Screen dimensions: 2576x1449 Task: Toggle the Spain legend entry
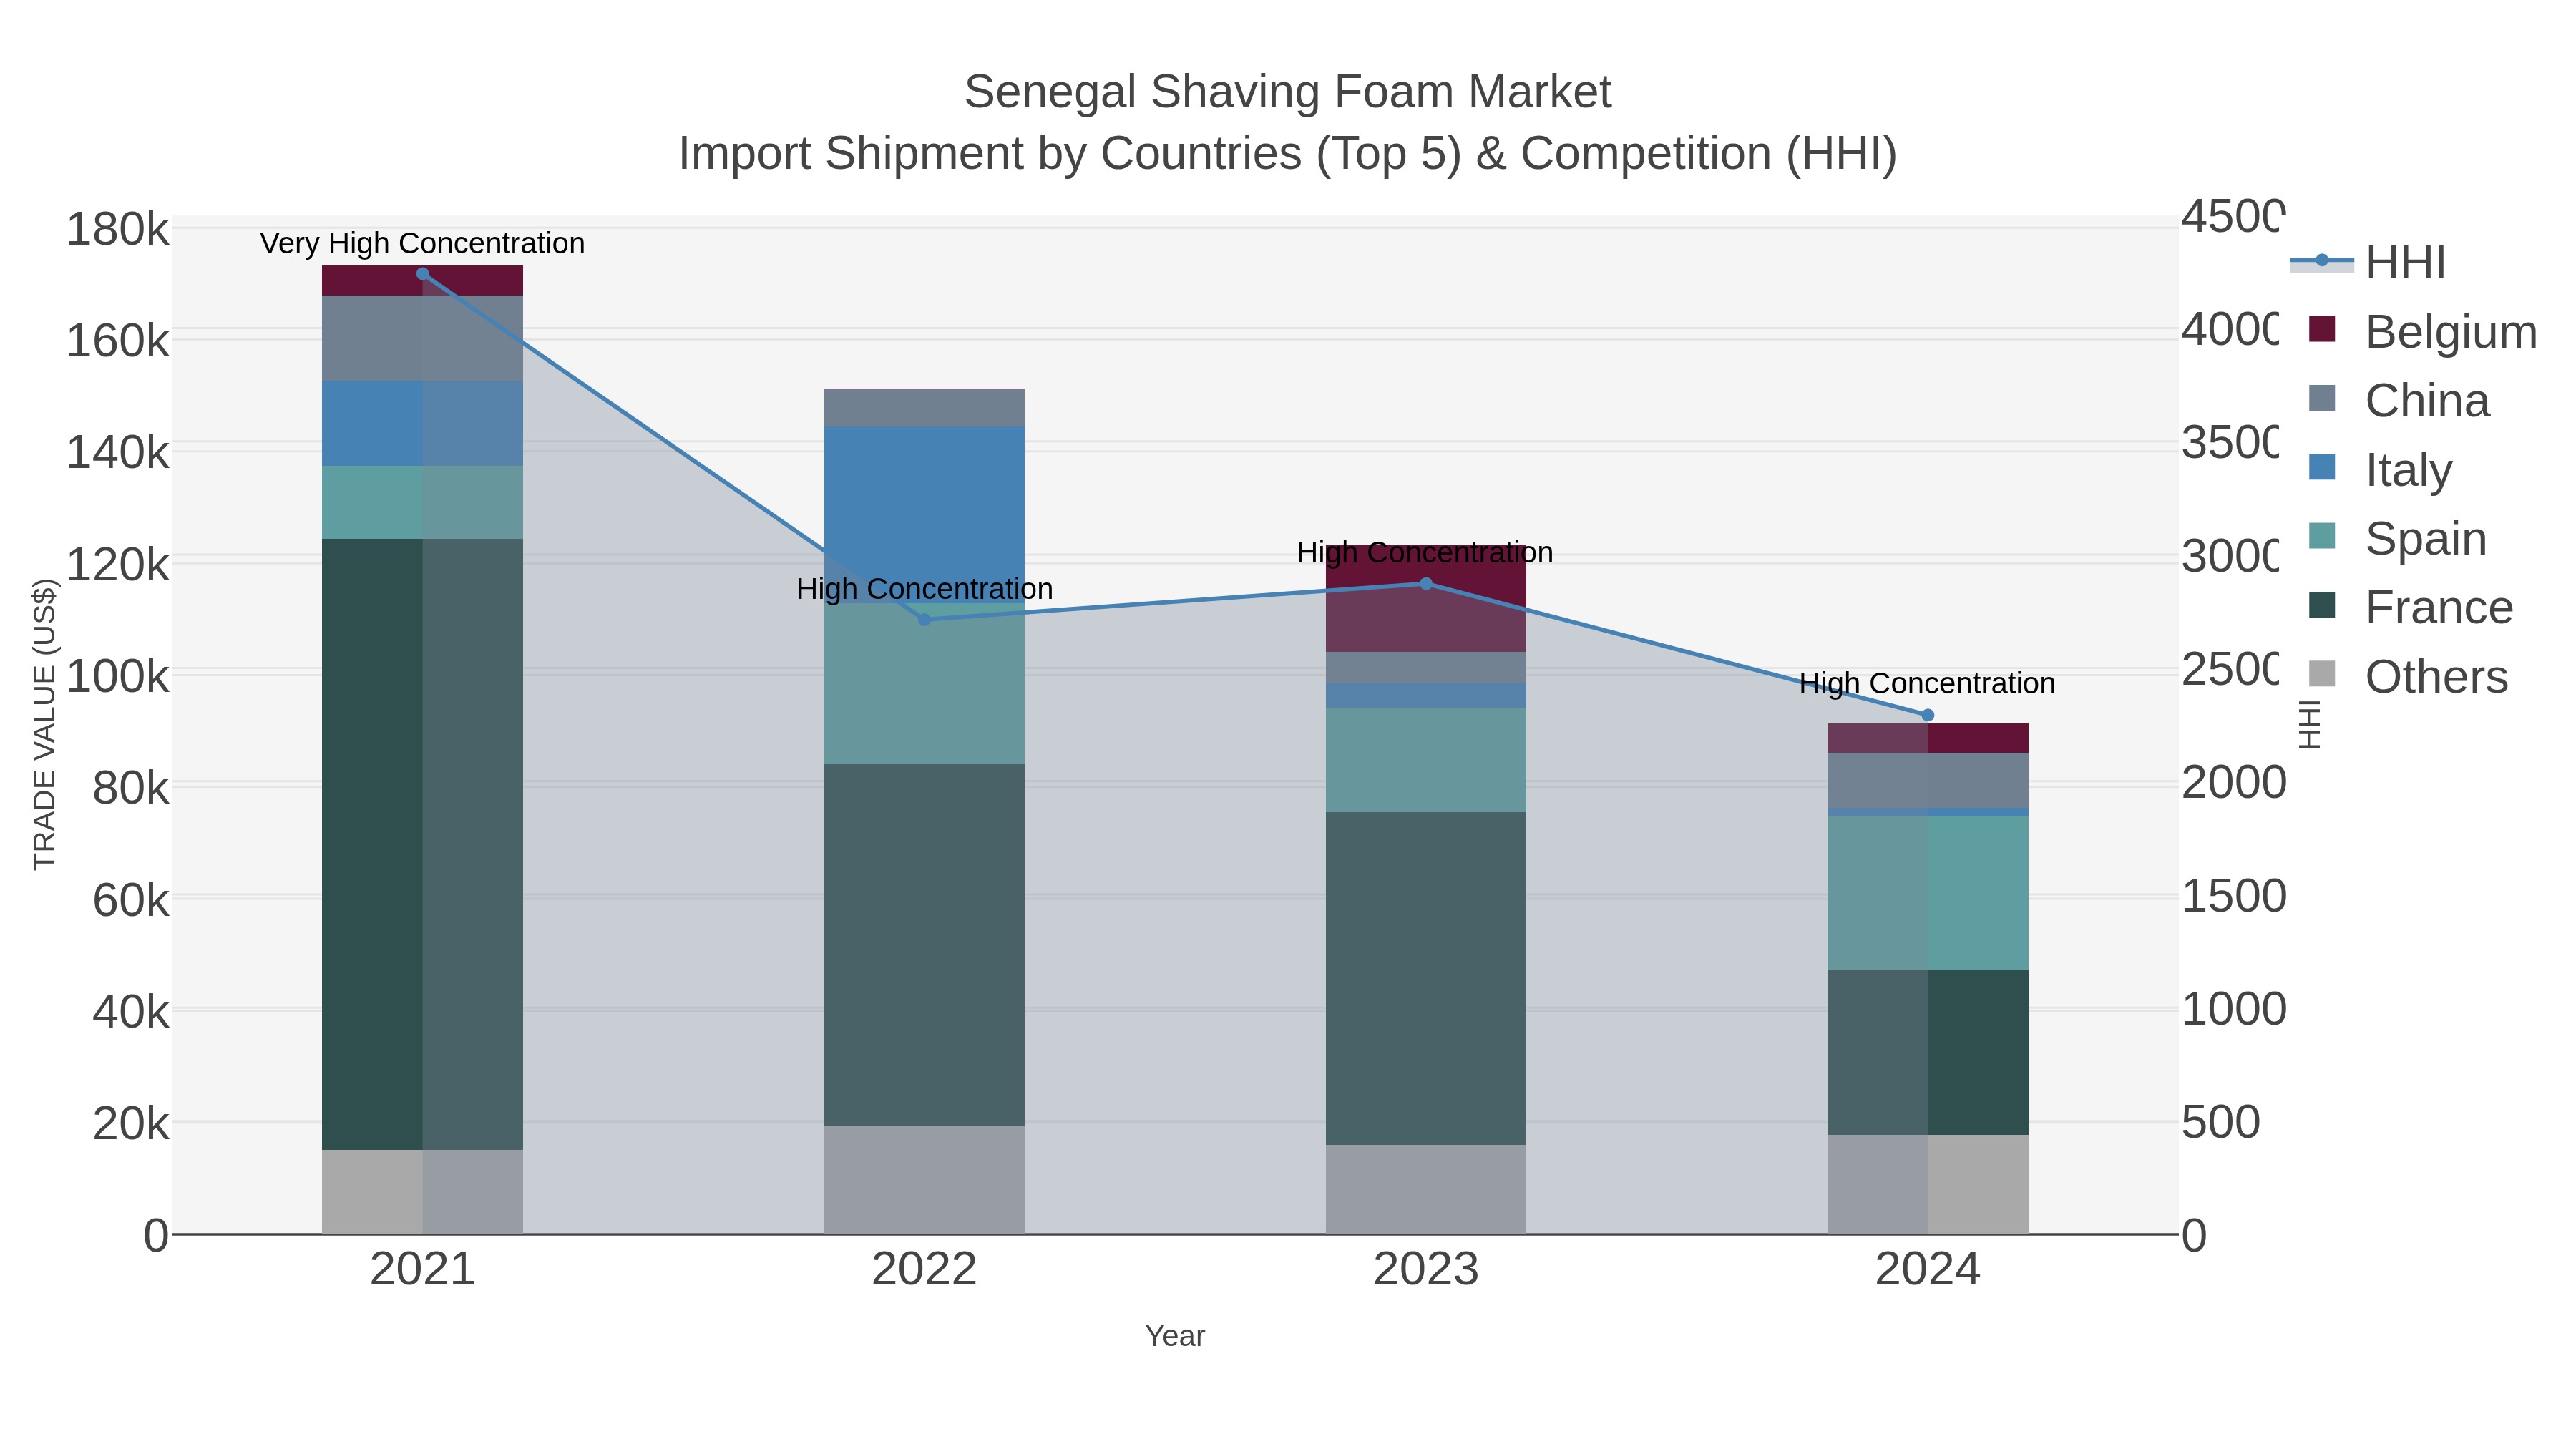click(x=2397, y=538)
